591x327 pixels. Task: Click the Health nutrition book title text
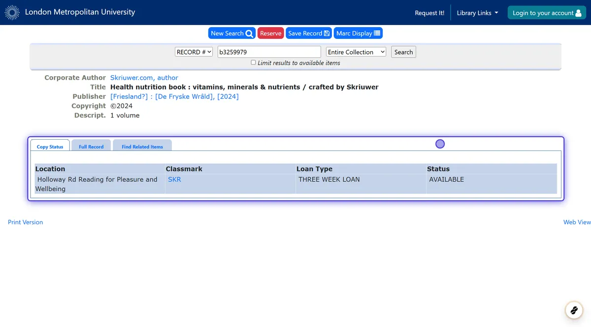(x=244, y=87)
